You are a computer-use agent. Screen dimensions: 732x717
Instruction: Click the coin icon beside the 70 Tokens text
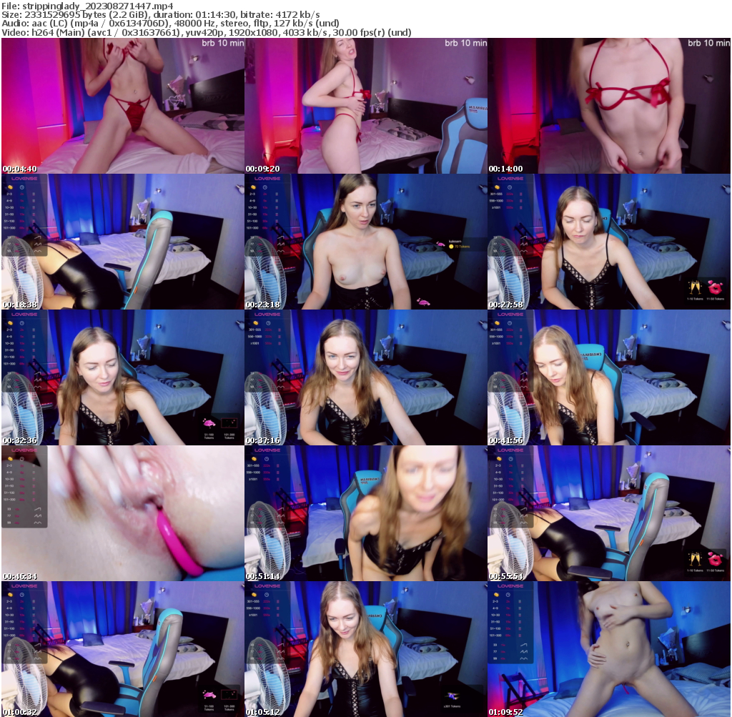451,246
